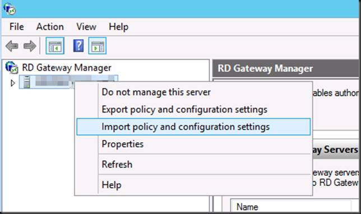This screenshot has width=361, height=214.
Task: Select the blurred server node icon
Action: click(27, 82)
